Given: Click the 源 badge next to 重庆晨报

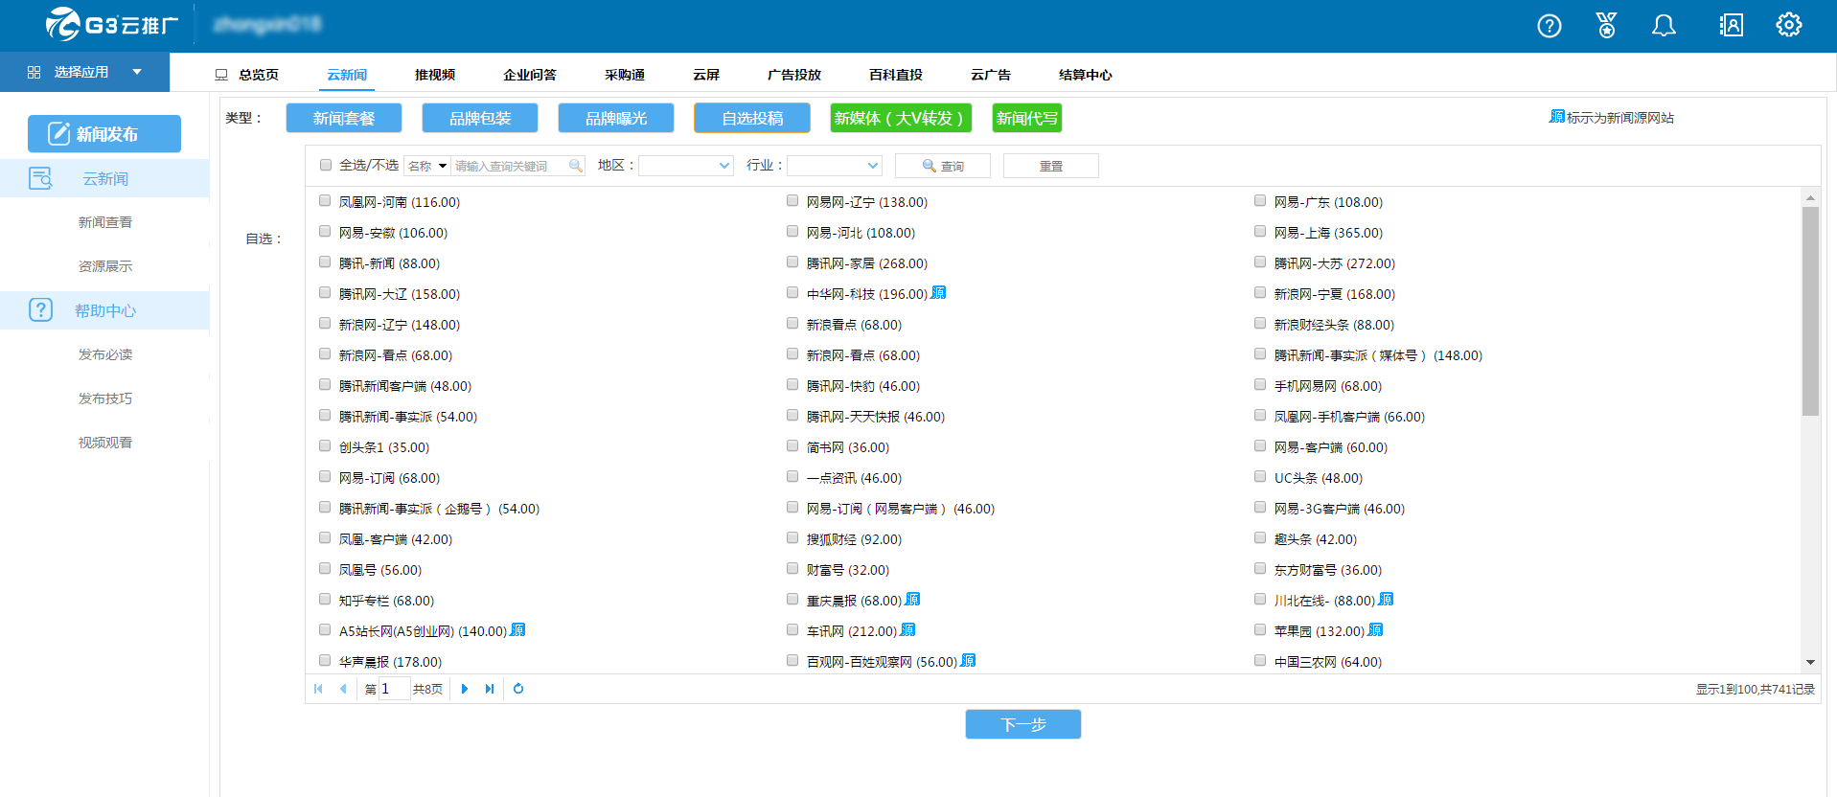Looking at the screenshot, I should (912, 599).
